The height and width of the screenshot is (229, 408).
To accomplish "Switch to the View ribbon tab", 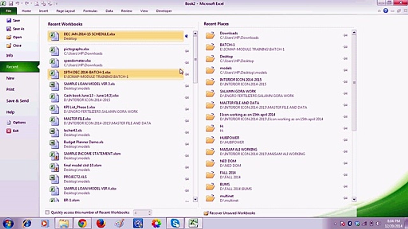I will tap(144, 11).
